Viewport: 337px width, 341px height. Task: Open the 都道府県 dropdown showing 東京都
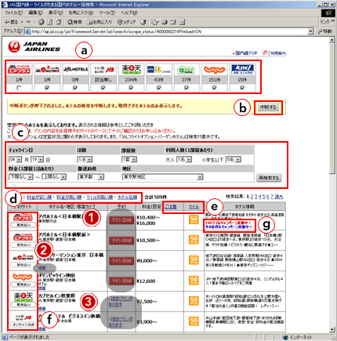click(x=91, y=177)
